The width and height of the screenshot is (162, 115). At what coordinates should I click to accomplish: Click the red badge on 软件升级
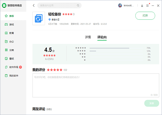(x=21, y=67)
